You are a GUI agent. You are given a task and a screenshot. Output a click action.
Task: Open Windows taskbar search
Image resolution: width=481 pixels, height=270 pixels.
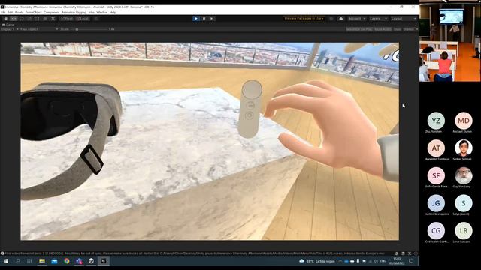click(18, 261)
